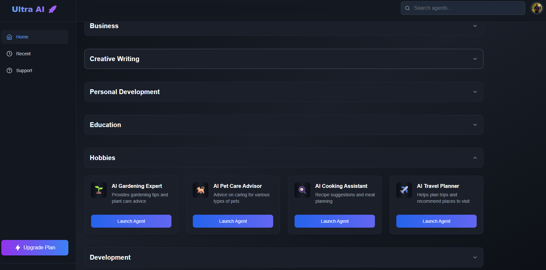Click the AI Travel Planner airplane icon
Screen dimensions: 546x270
404,190
